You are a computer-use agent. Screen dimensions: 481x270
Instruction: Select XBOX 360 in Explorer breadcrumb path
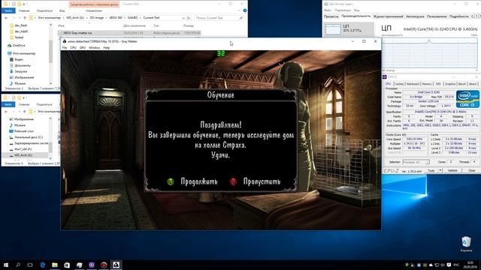pyautogui.click(x=116, y=18)
